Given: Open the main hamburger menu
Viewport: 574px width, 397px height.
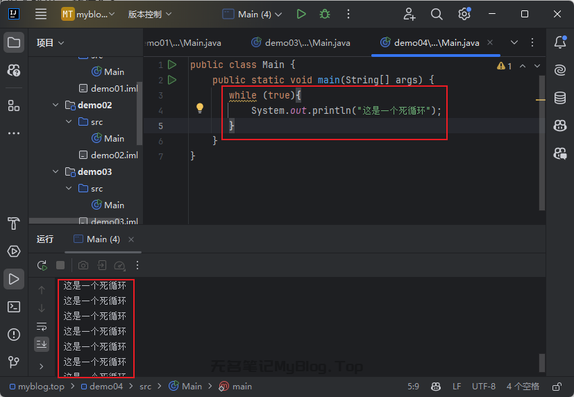Looking at the screenshot, I should coord(41,15).
